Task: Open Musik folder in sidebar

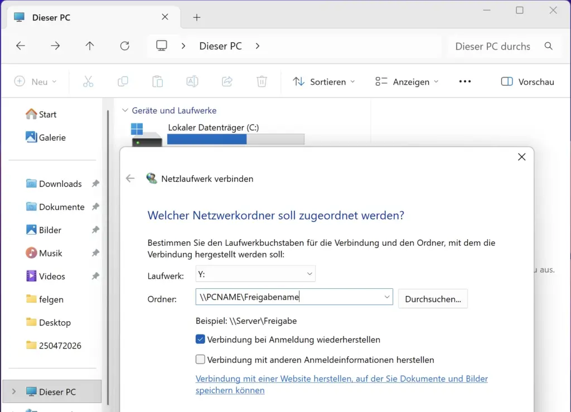Action: [x=44, y=253]
